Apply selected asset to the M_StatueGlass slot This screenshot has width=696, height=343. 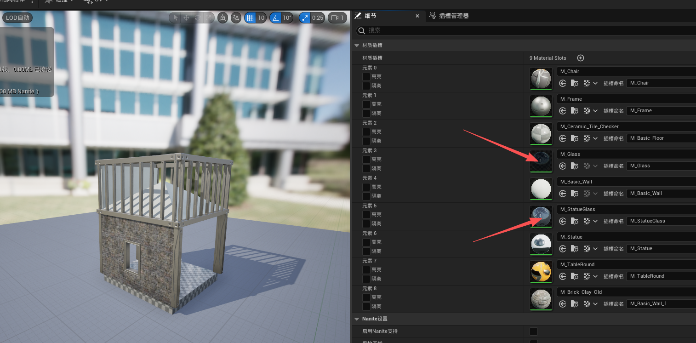tap(563, 221)
